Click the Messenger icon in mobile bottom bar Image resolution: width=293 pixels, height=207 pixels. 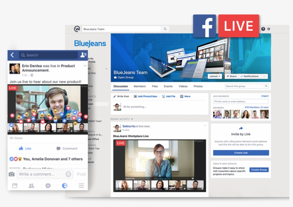[x=48, y=186]
